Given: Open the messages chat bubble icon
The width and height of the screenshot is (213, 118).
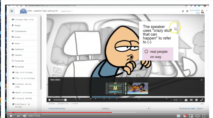Looking at the screenshot, I should coord(187,11).
